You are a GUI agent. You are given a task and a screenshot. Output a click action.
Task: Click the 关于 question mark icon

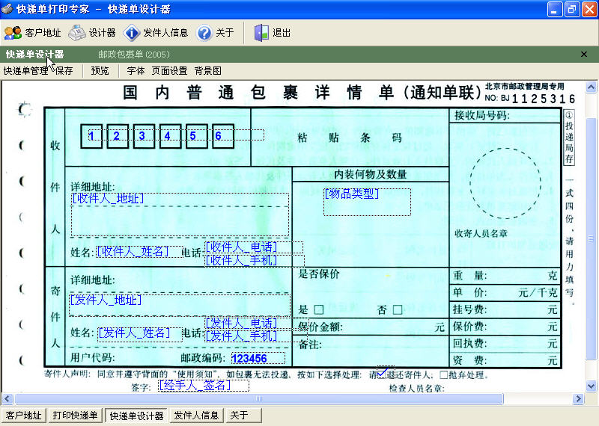204,33
